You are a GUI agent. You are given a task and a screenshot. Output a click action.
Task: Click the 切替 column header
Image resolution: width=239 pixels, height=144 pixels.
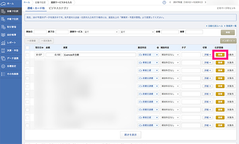coord(205,48)
